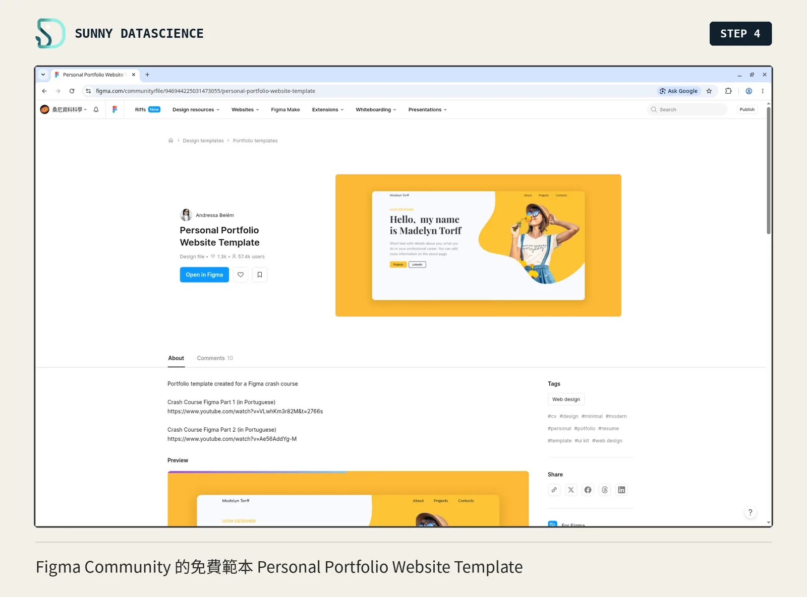Viewport: 807px width, 597px height.
Task: Share on X (Twitter)
Action: pos(571,490)
